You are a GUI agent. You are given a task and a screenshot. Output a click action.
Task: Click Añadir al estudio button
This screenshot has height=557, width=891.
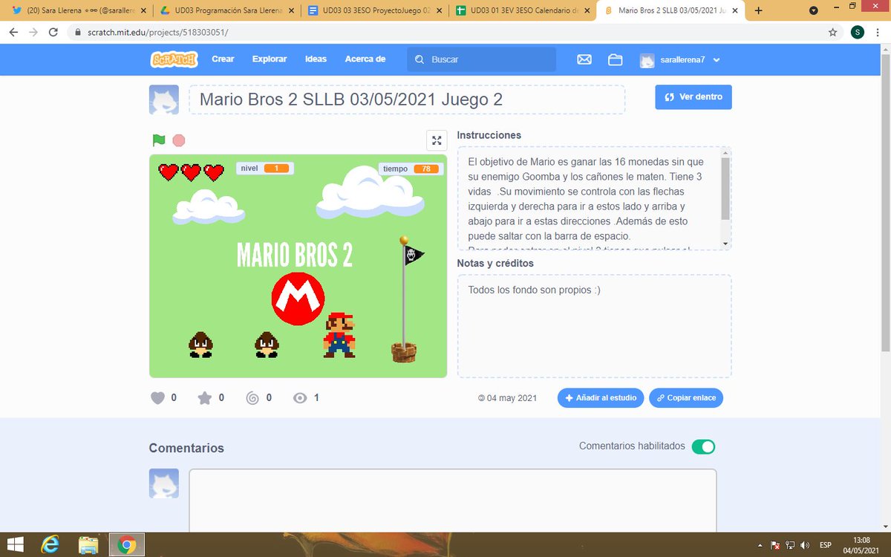601,398
